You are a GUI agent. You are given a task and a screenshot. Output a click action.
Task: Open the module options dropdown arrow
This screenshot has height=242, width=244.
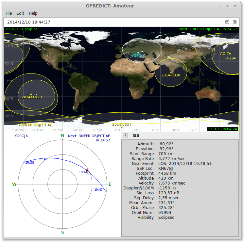pos(227,22)
